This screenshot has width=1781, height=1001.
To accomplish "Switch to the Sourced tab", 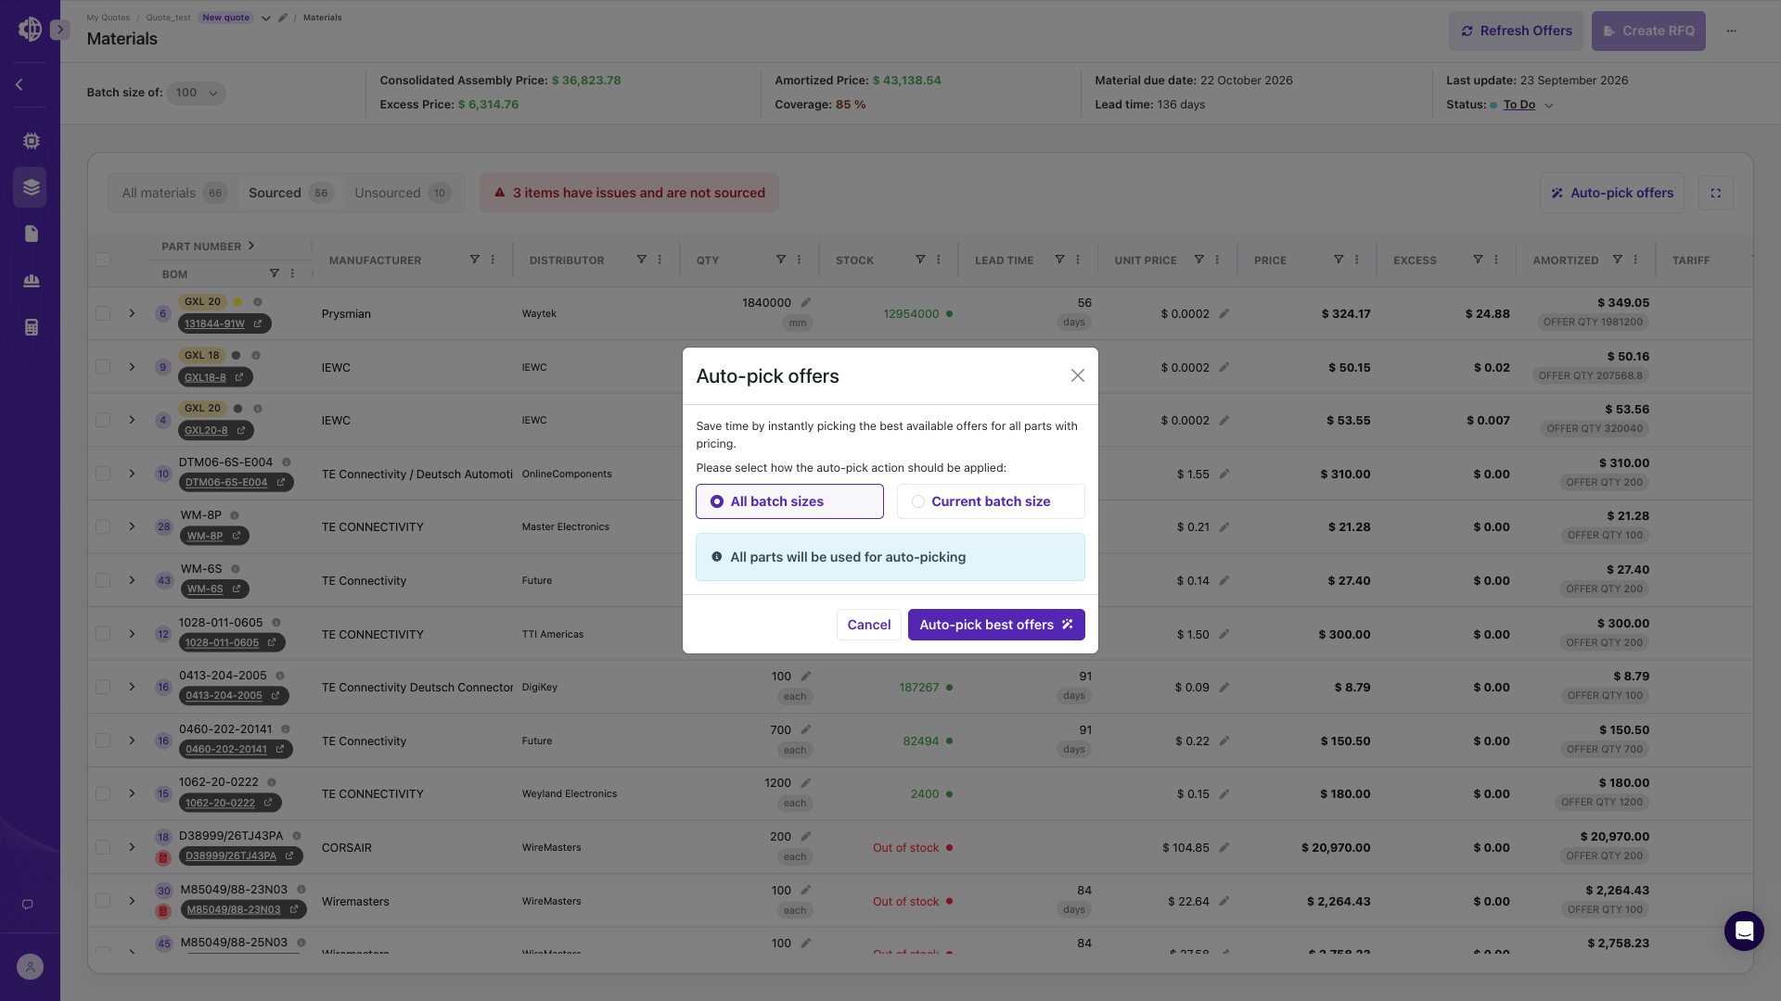I will pos(290,193).
